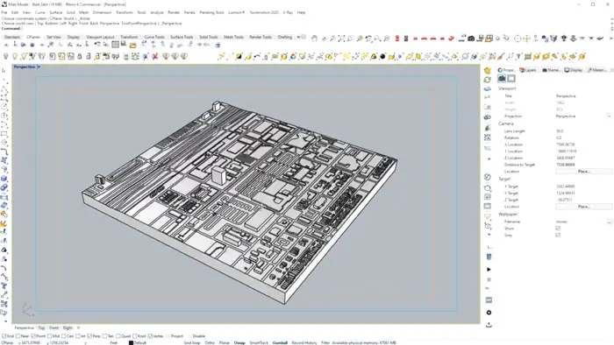Open the Set View toolbar tab
Screen dimensions: 614x345
54,37
